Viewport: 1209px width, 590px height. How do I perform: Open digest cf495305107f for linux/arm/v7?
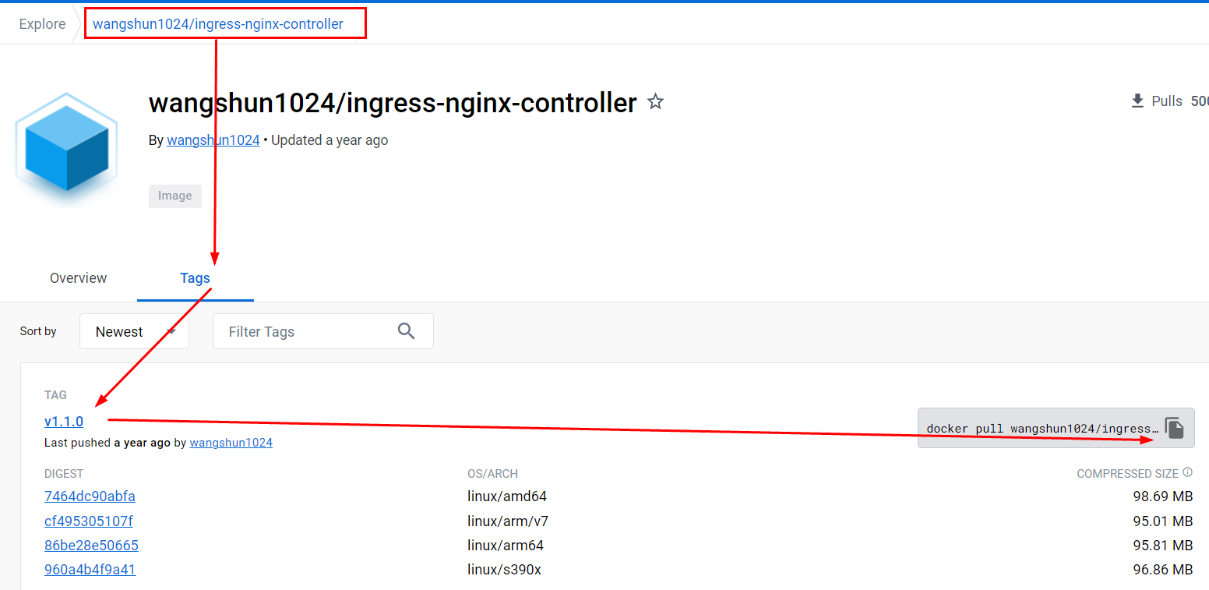(88, 521)
